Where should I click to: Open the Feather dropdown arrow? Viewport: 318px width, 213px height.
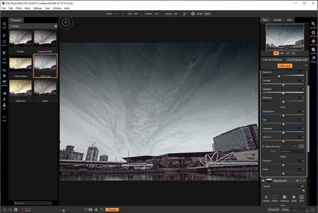pos(160,14)
